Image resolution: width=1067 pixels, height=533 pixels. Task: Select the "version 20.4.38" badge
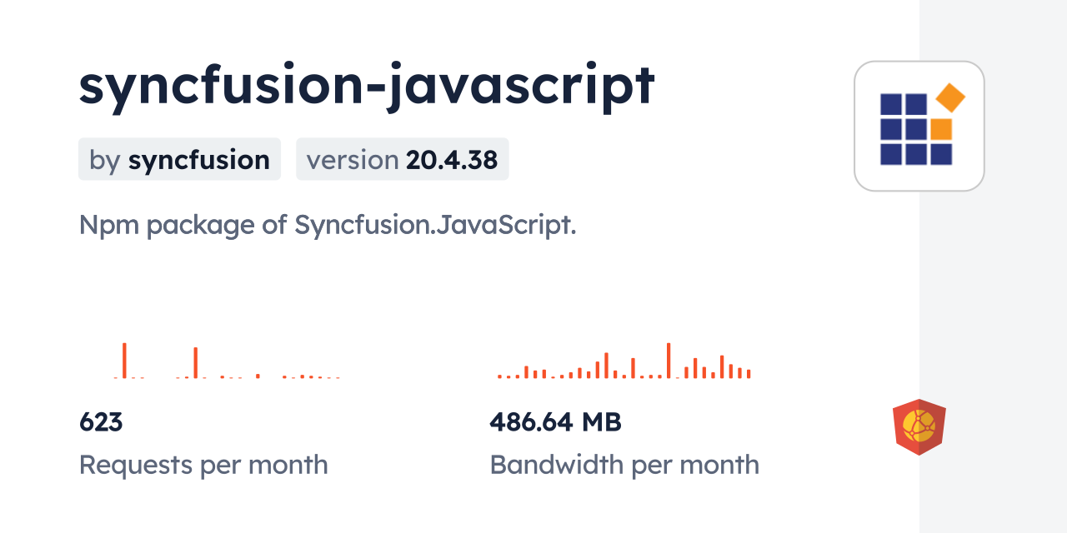tap(402, 159)
